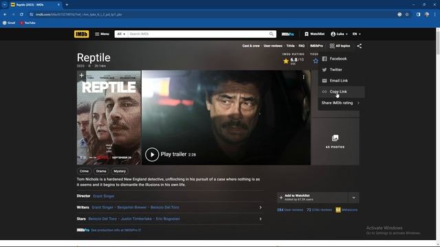
Task: Select the Drama genre chip
Action: pos(101,171)
